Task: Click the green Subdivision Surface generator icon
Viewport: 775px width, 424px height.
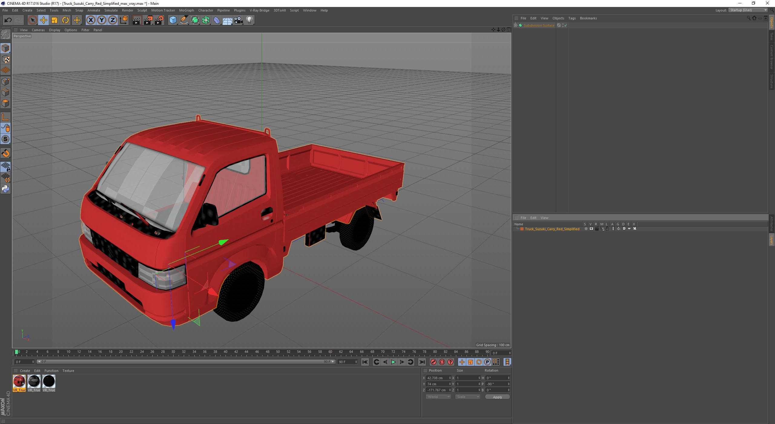Action: click(195, 20)
